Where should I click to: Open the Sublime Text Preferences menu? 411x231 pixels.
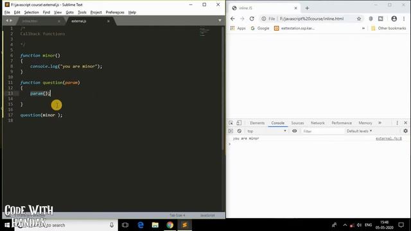(115, 12)
